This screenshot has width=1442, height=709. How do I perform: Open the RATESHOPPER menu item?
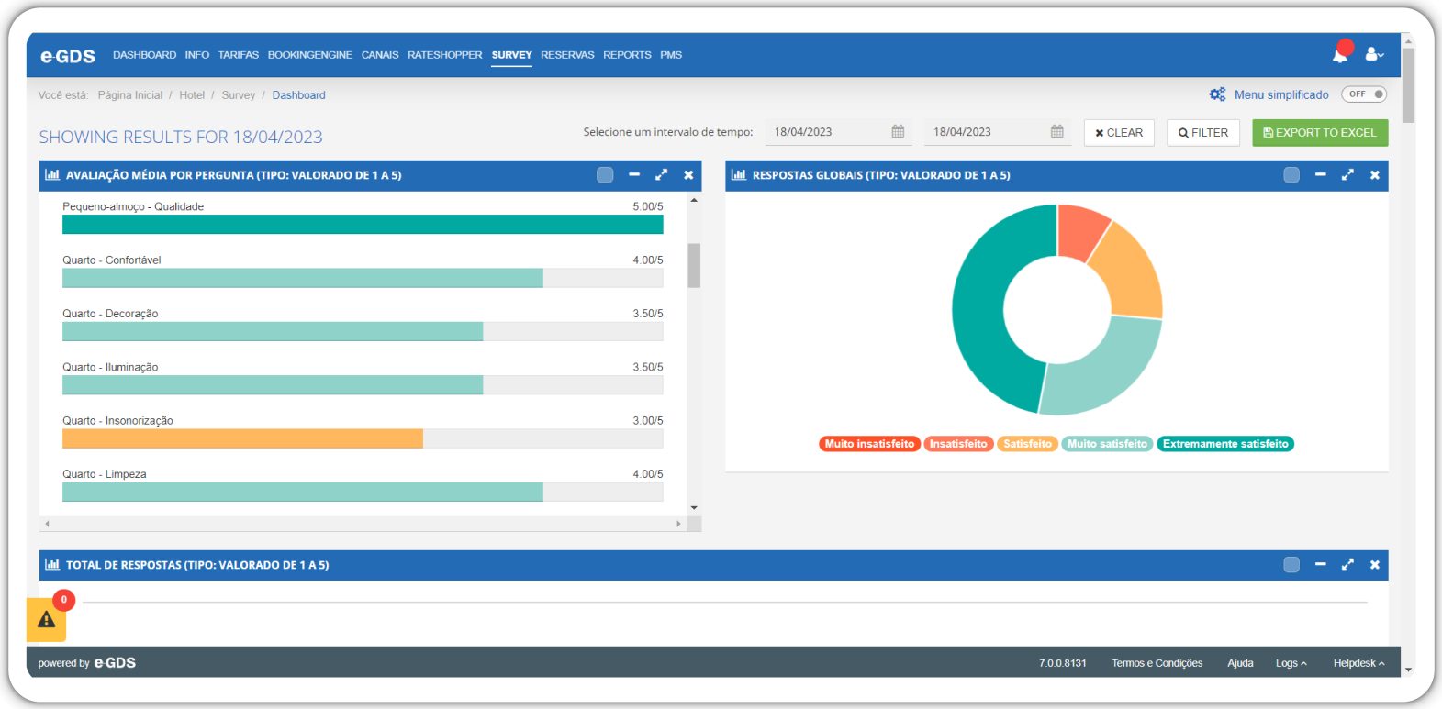(444, 55)
